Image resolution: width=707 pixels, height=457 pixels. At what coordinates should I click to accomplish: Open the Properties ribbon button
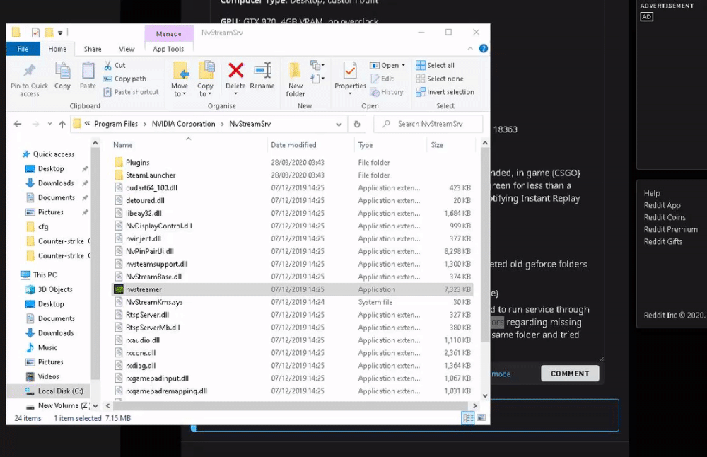pos(350,78)
